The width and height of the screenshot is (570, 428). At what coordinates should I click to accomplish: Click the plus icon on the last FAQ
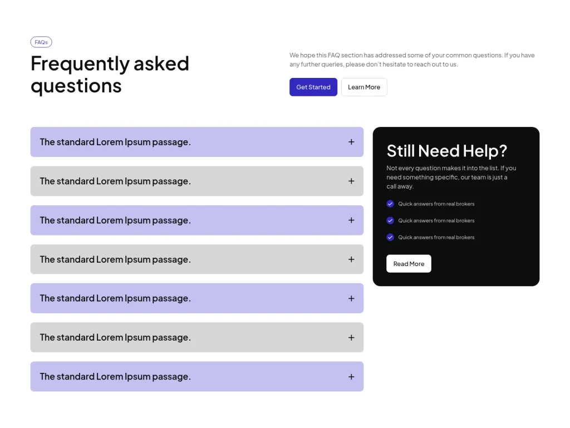pyautogui.click(x=351, y=376)
